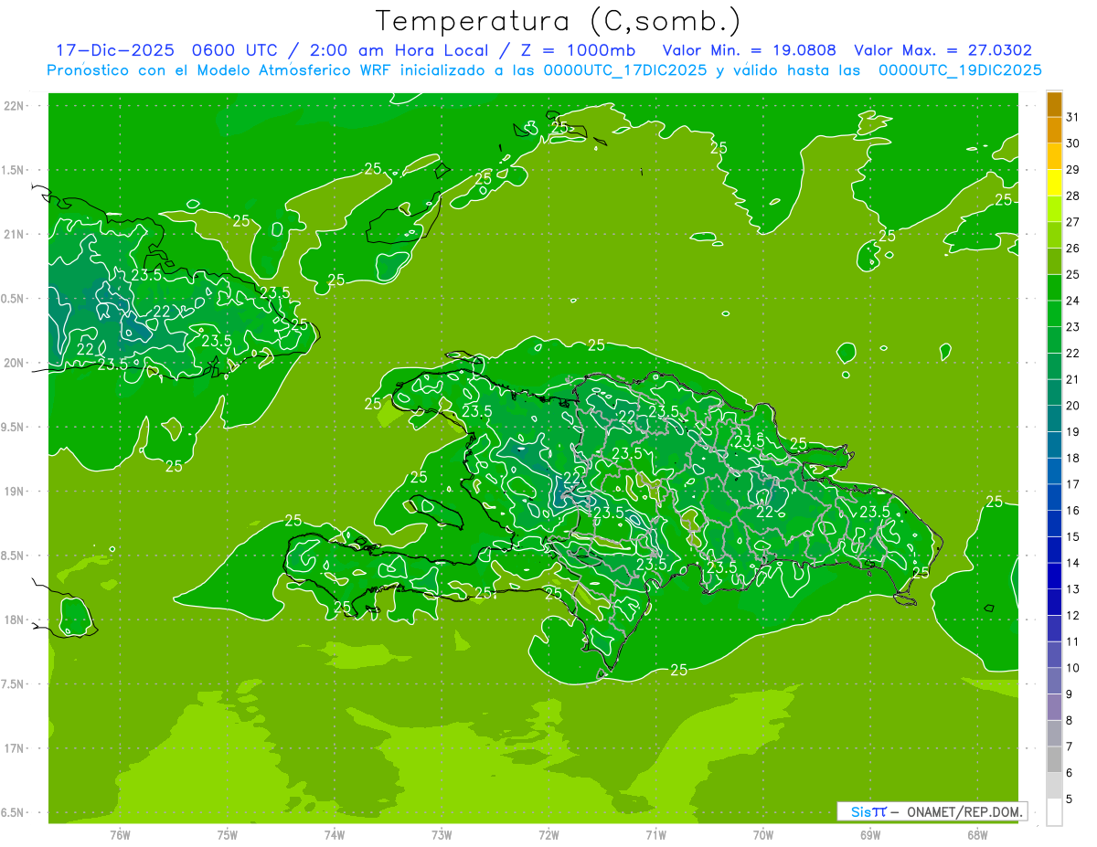
Task: Click the "ONAMET/REP.DOM." credit label
Action: (x=965, y=811)
